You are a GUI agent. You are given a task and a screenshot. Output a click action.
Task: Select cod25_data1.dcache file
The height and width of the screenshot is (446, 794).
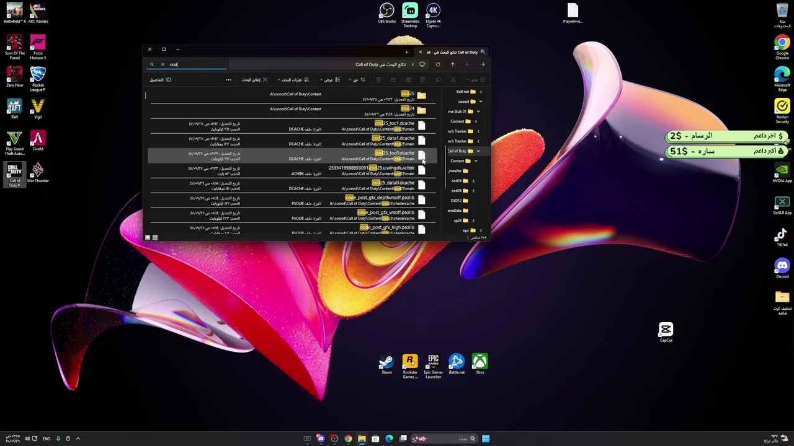click(x=292, y=141)
